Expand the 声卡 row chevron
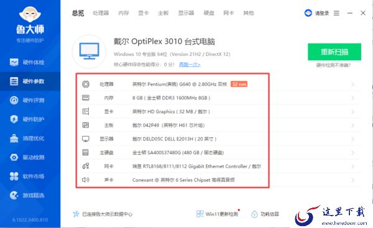Image resolution: width=373 pixels, height=228 pixels. (x=352, y=180)
